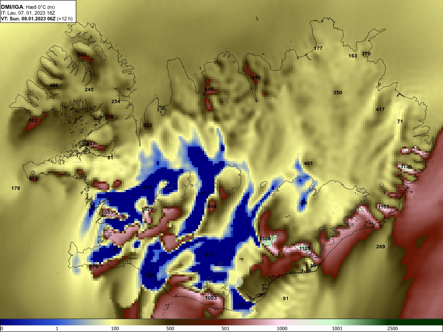Viewport: 443px width, 332px height.
Task: Select the map value 516
Action: point(109,116)
